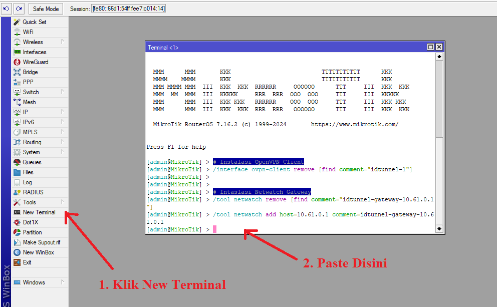This screenshot has width=497, height=307.
Task: Expand the IPv6 submenu arrow
Action: coord(63,122)
